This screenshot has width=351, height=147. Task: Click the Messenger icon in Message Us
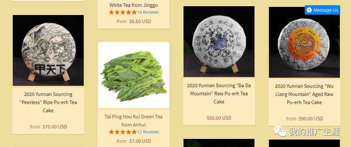tap(309, 10)
